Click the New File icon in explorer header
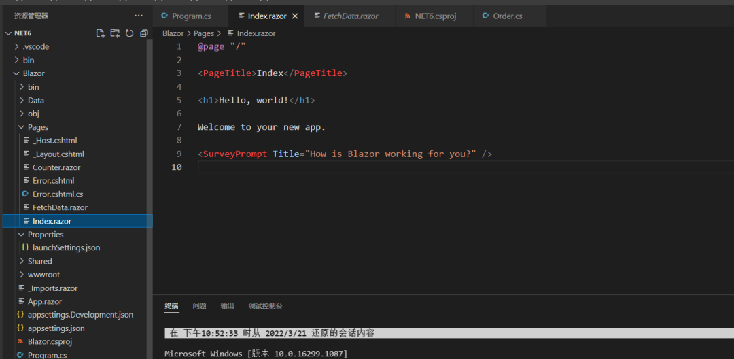Image resolution: width=734 pixels, height=359 pixels. click(100, 33)
